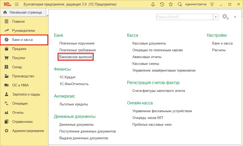This screenshot has width=243, height=146.
Task: Open Расчеты settings link
Action: [x=219, y=50]
